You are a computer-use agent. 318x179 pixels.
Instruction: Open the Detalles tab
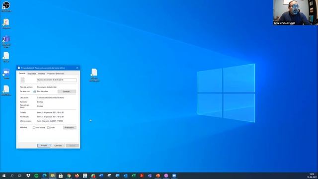pos(42,74)
